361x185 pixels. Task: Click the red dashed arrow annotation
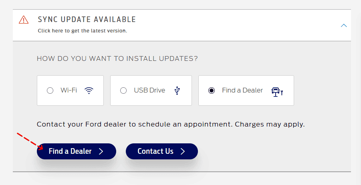[30, 141]
